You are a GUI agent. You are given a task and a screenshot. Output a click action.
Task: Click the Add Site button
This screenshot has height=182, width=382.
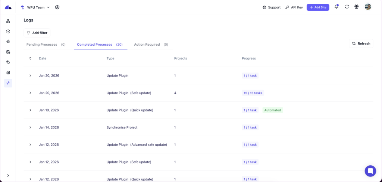[318, 7]
